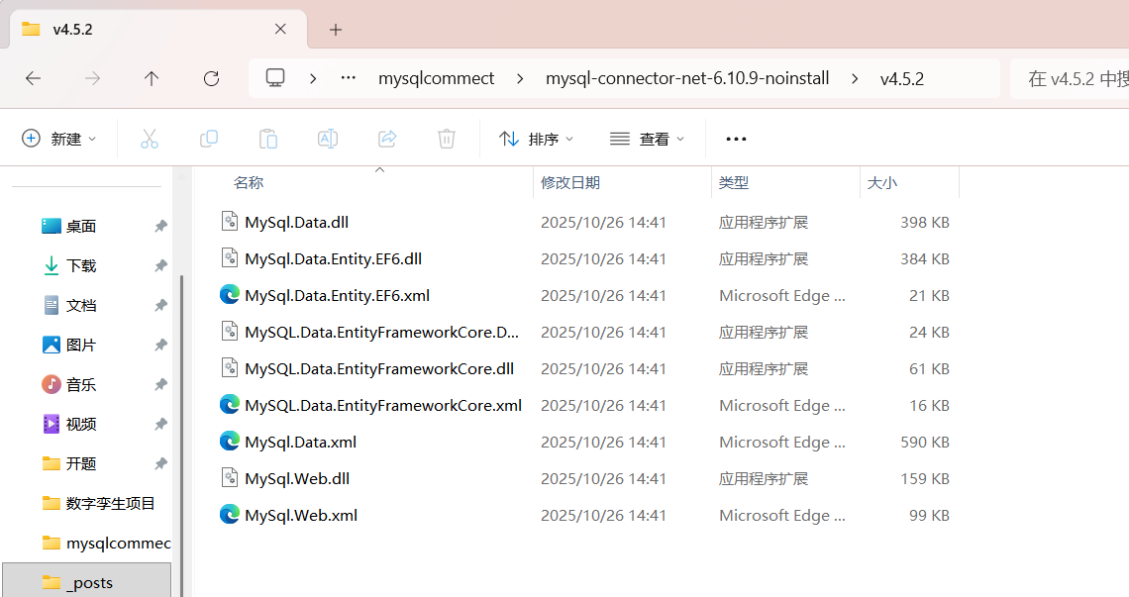The image size is (1129, 597).
Task: Unpin 桌面 from quick access
Action: coord(160,226)
